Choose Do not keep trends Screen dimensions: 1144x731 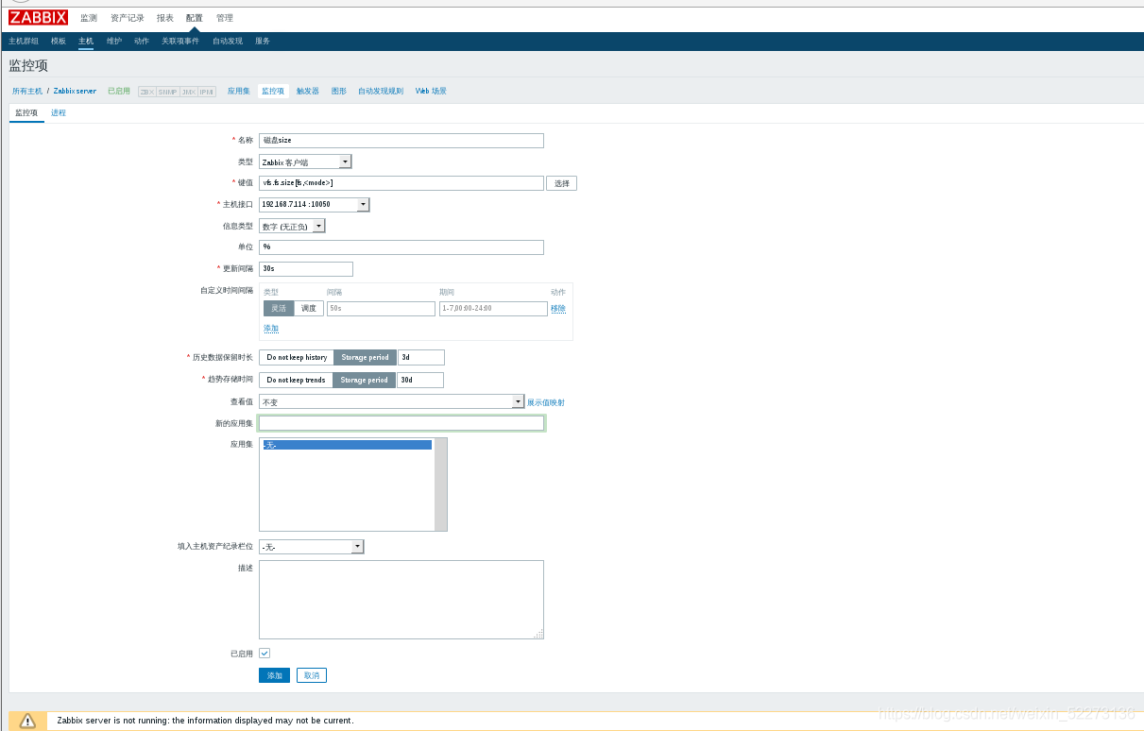tap(296, 380)
